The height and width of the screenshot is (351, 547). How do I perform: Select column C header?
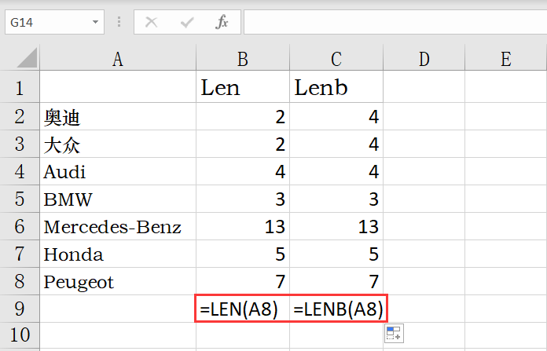tap(336, 59)
